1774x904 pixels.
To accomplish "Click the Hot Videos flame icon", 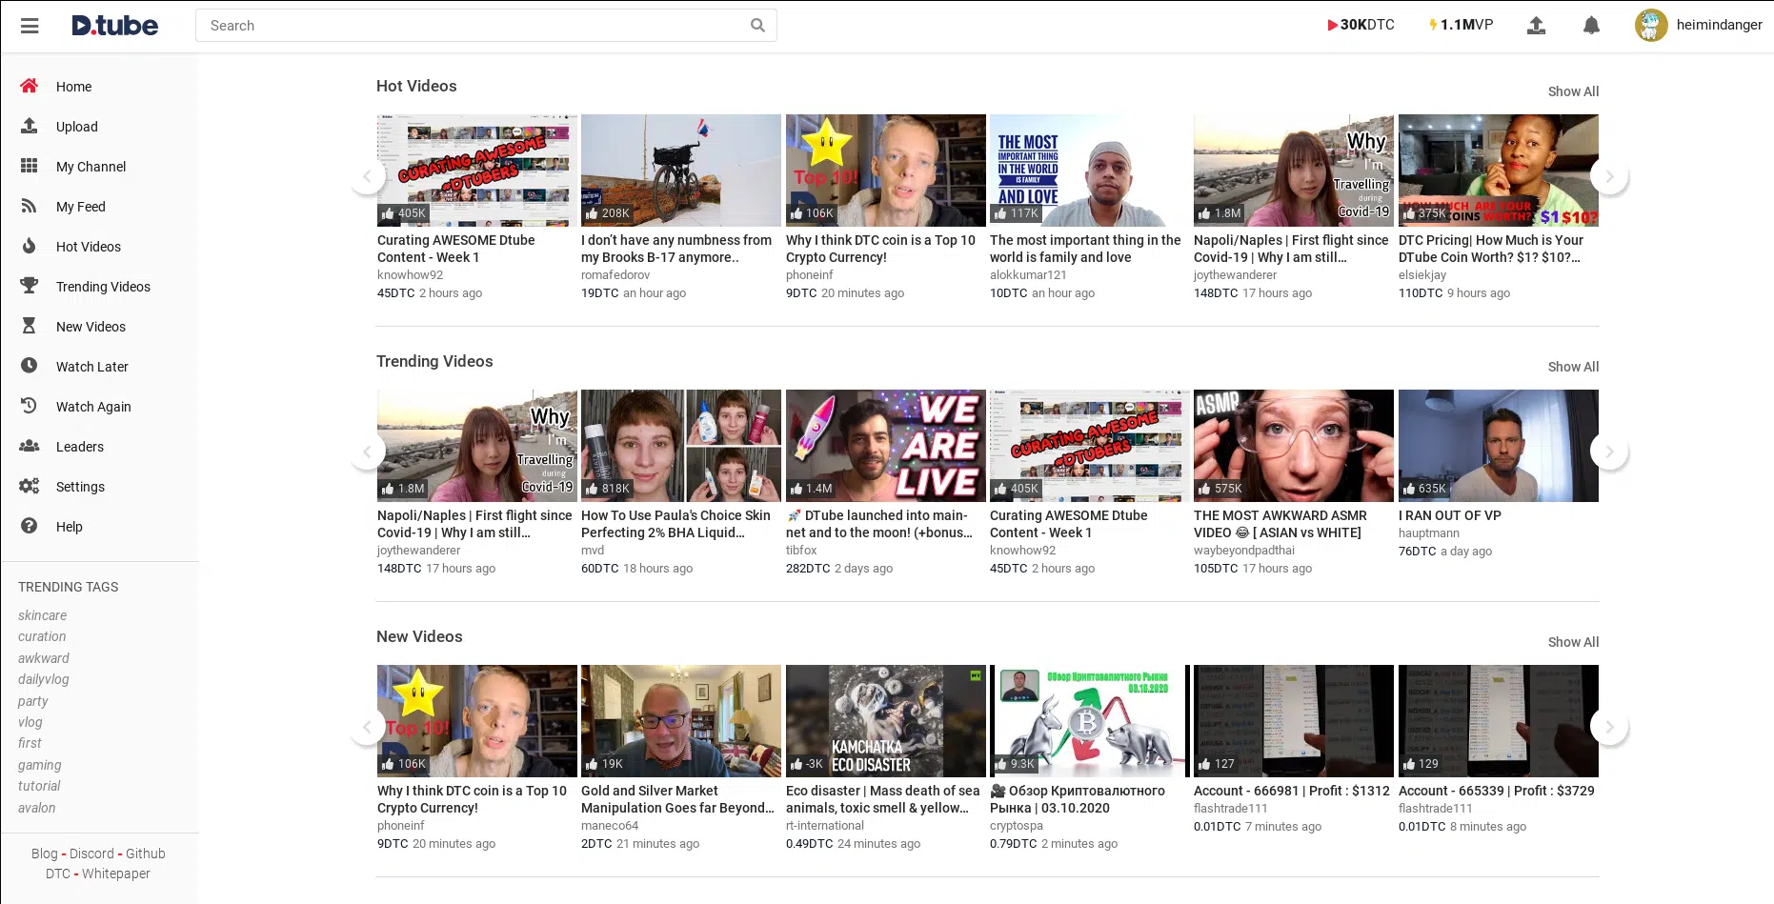I will [30, 246].
